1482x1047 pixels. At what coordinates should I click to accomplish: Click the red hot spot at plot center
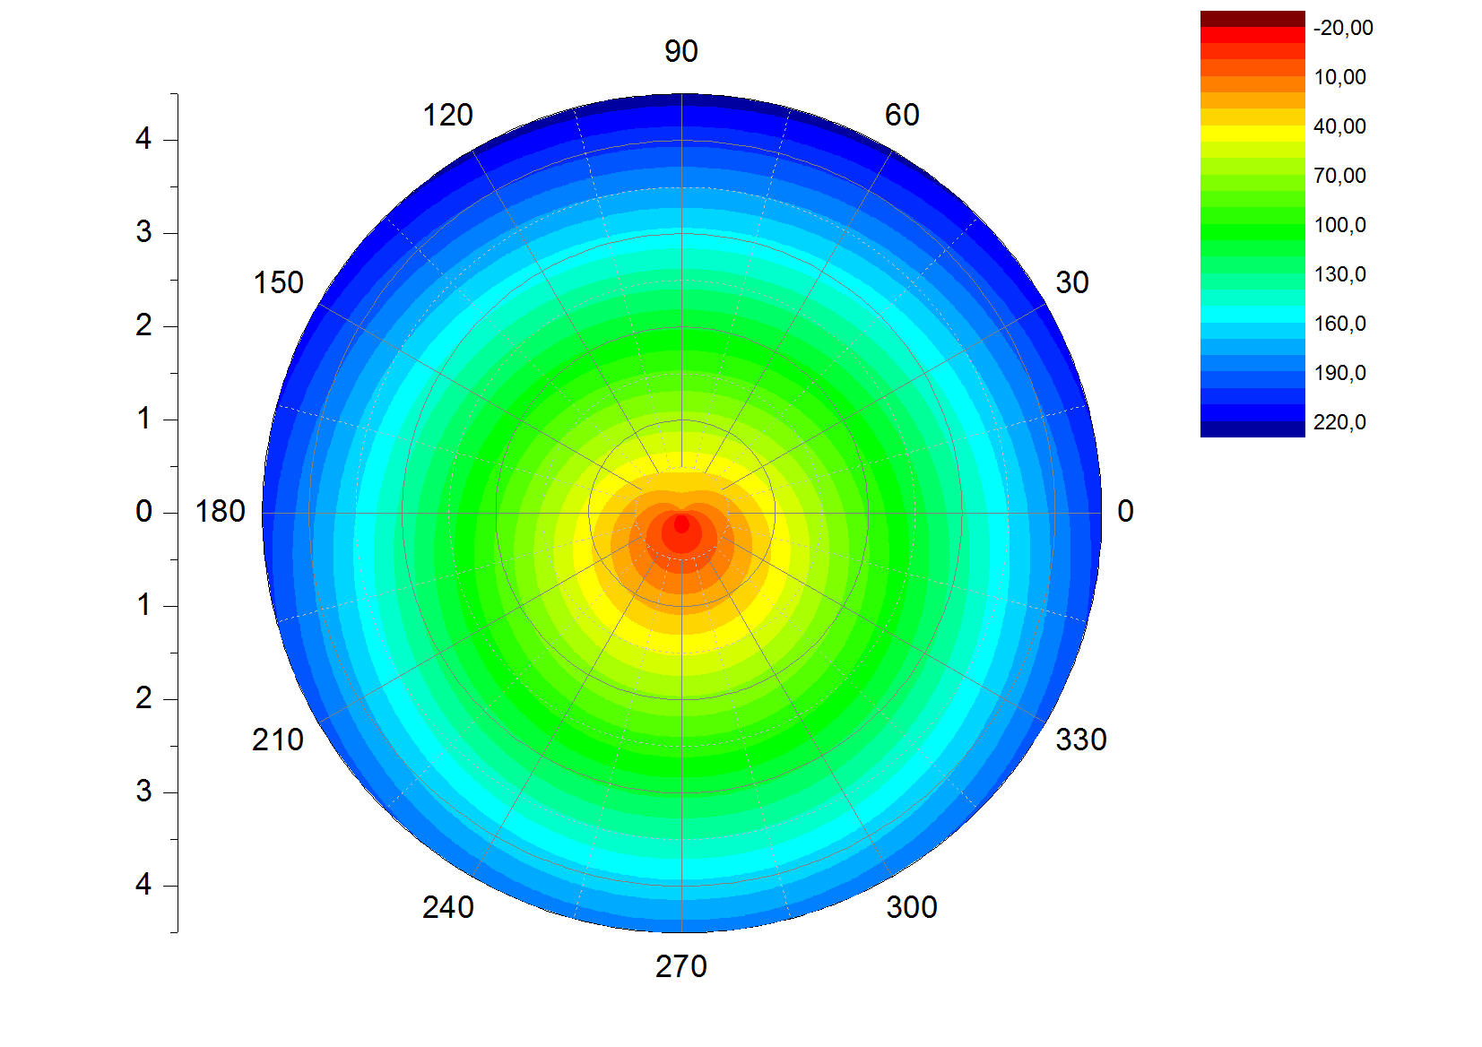point(681,524)
